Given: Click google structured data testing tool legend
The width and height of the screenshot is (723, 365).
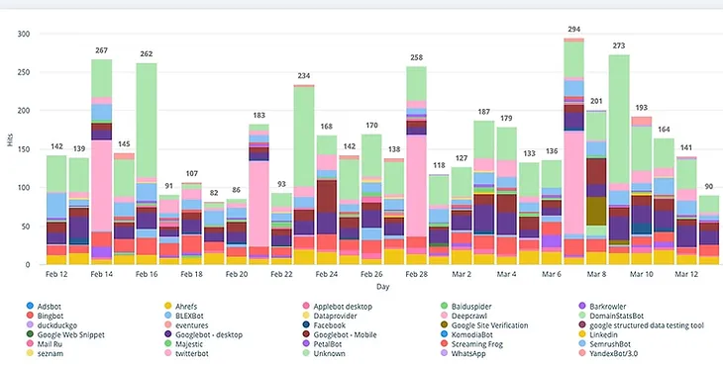Looking at the screenshot, I should (x=642, y=325).
